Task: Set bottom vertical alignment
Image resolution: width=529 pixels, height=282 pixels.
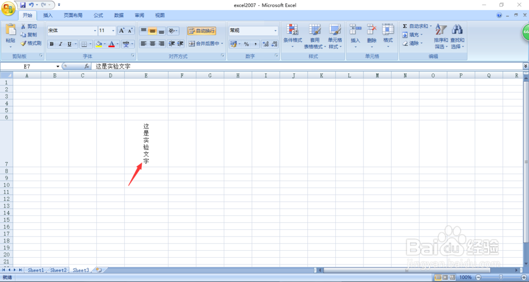Action: point(161,31)
